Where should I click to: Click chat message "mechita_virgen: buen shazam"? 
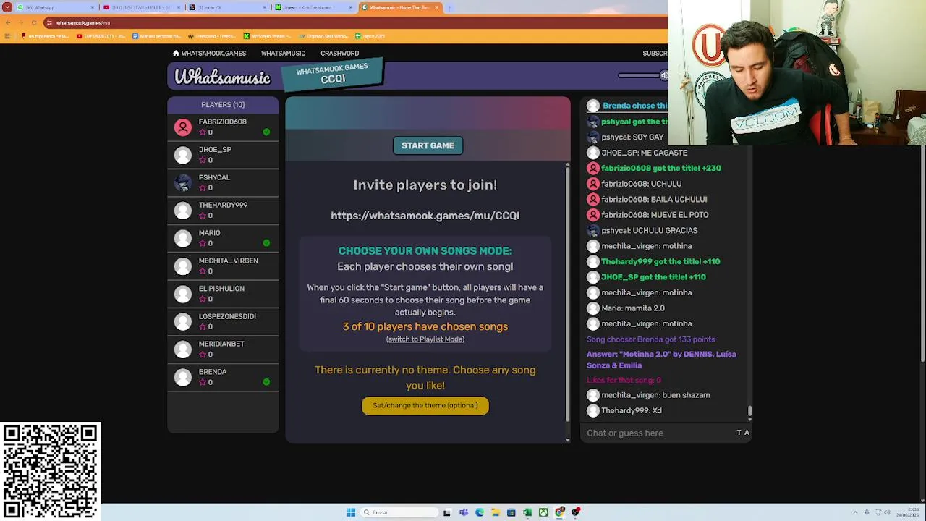coord(655,395)
